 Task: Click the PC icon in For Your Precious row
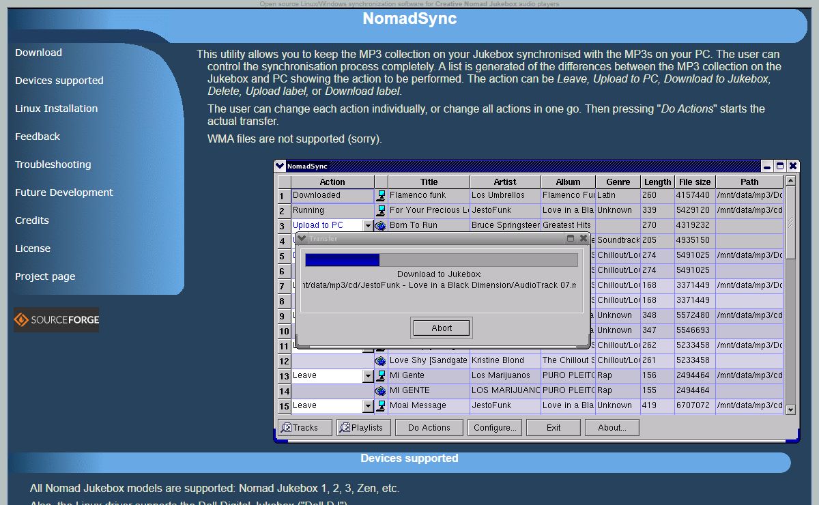coord(381,210)
